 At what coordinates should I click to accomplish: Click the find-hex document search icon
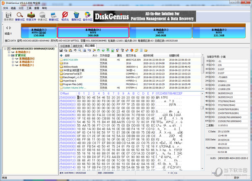pos(84,51)
